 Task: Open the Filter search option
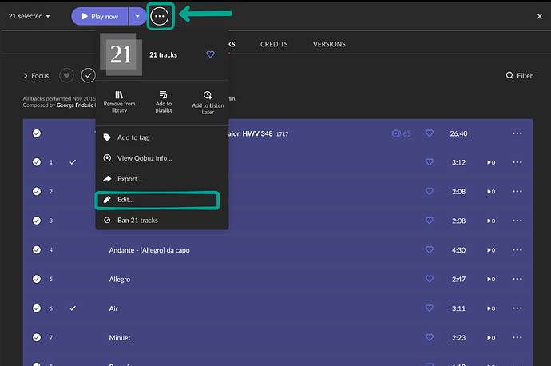[x=519, y=76]
